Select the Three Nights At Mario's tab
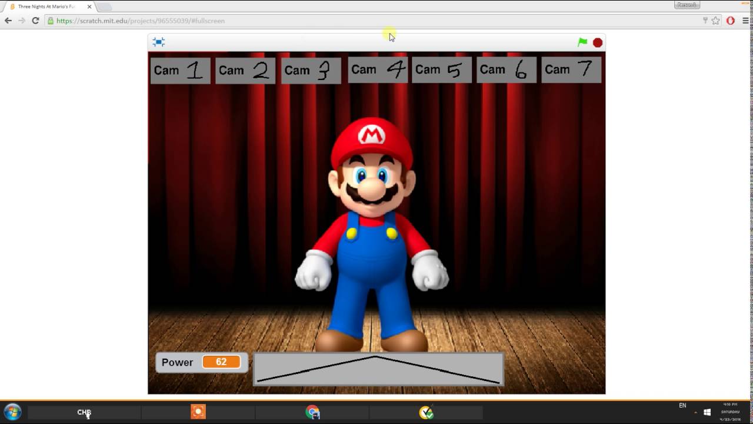The image size is (753, 424). pos(50,6)
